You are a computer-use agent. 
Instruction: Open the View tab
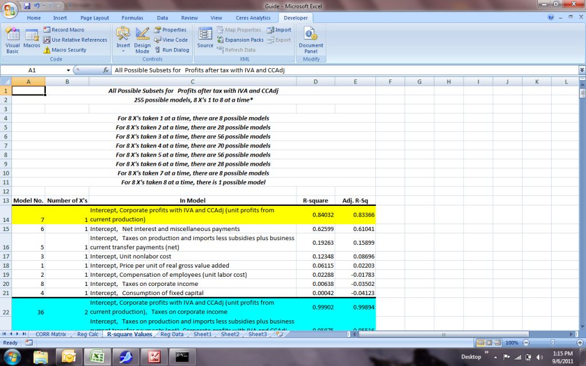pos(216,18)
